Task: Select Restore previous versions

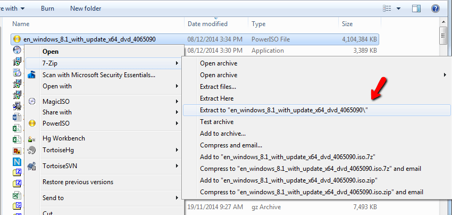Action: (x=105, y=182)
